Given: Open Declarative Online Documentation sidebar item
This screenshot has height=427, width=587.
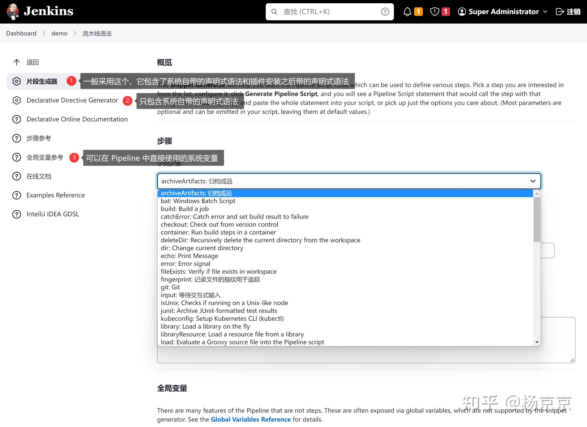Looking at the screenshot, I should pos(77,119).
